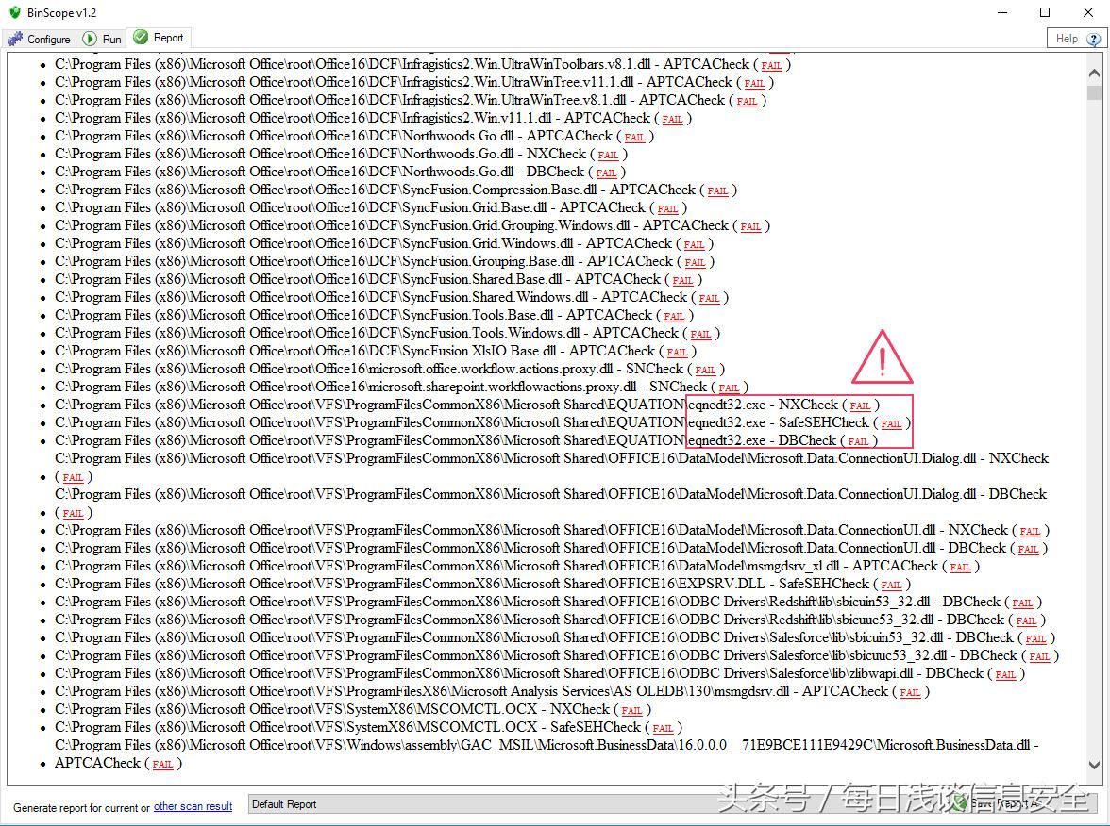This screenshot has height=826, width=1110.
Task: Open FAIL link for UltraWinToolbars.v8.1.dll APTCACheck
Action: pos(771,66)
